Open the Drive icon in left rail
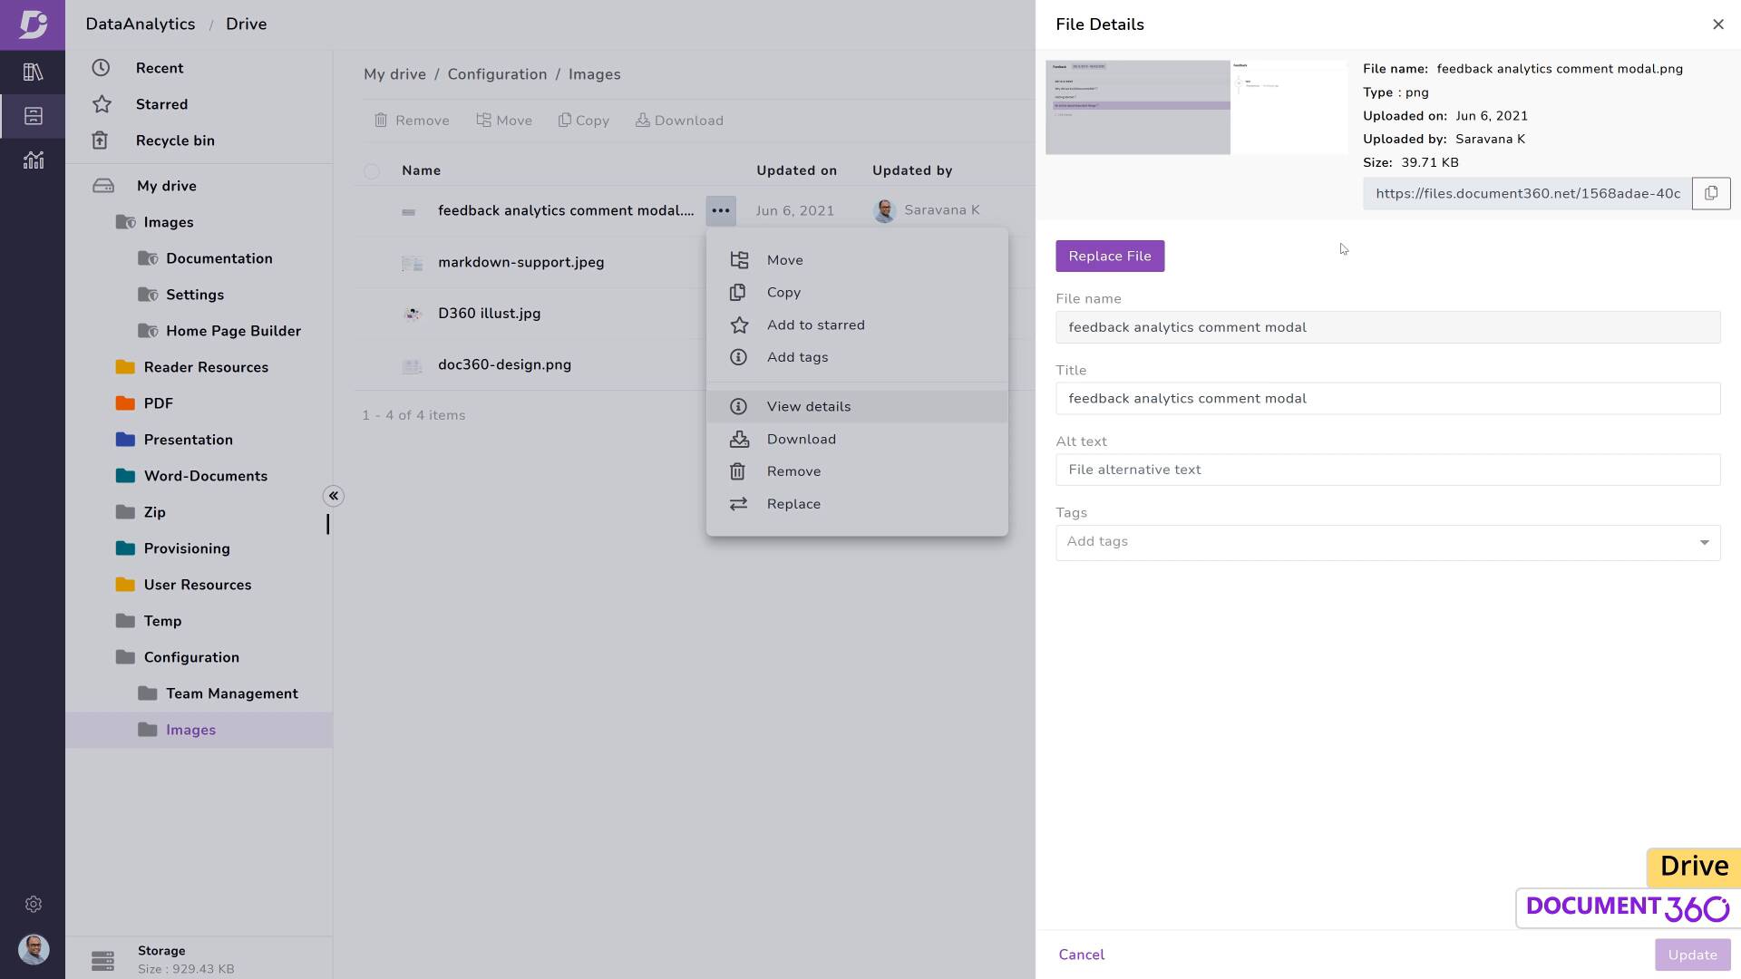The width and height of the screenshot is (1741, 979). pyautogui.click(x=34, y=116)
